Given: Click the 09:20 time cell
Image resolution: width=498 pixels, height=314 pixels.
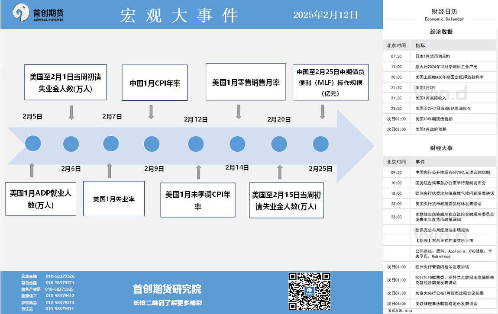Looking at the screenshot, I should [396, 173].
